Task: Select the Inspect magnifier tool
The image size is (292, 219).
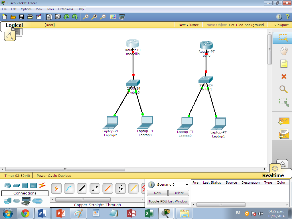Action: pos(283,90)
